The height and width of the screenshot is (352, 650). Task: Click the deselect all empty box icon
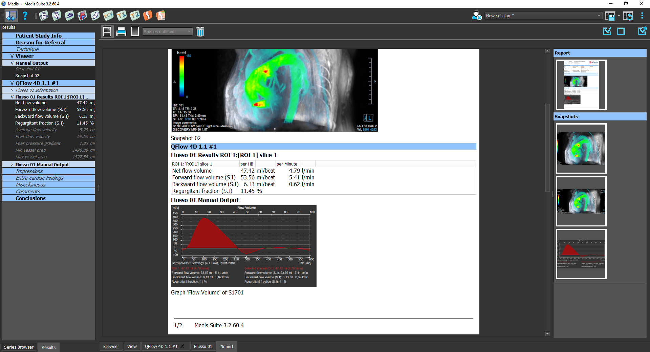[621, 31]
